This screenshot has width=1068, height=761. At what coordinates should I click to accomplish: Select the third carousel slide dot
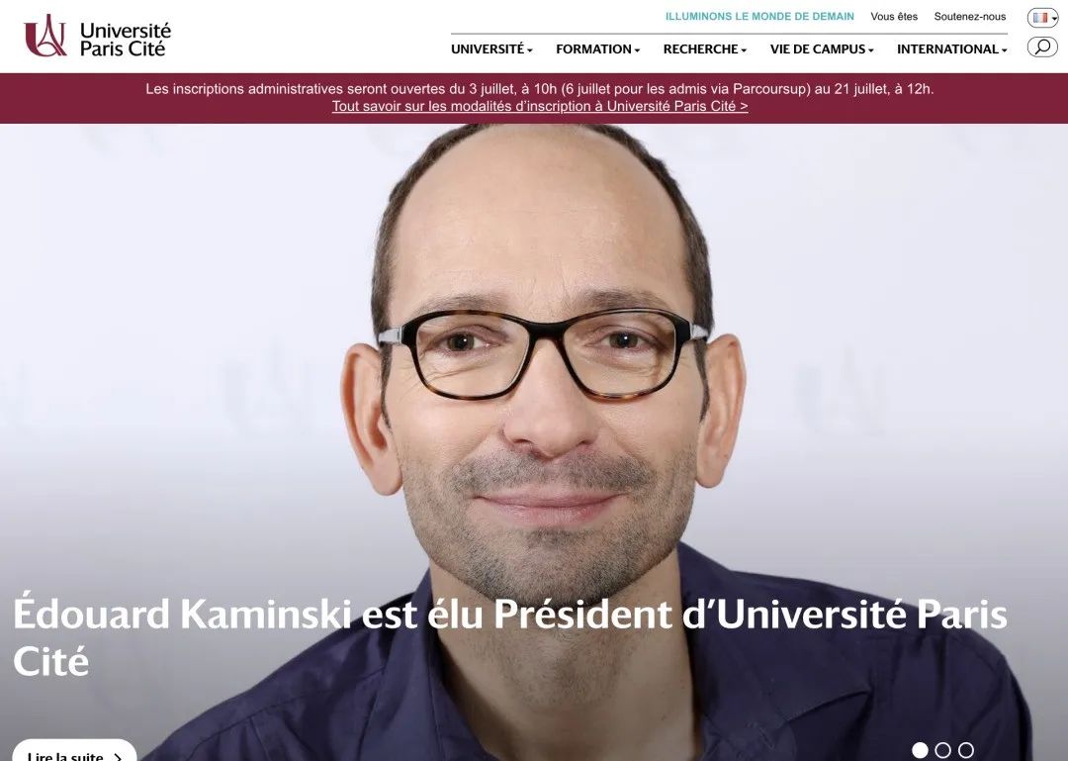[966, 750]
